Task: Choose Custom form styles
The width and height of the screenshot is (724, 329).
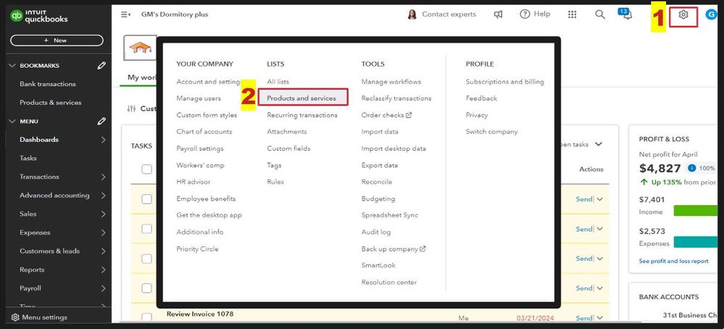Action: coord(207,115)
